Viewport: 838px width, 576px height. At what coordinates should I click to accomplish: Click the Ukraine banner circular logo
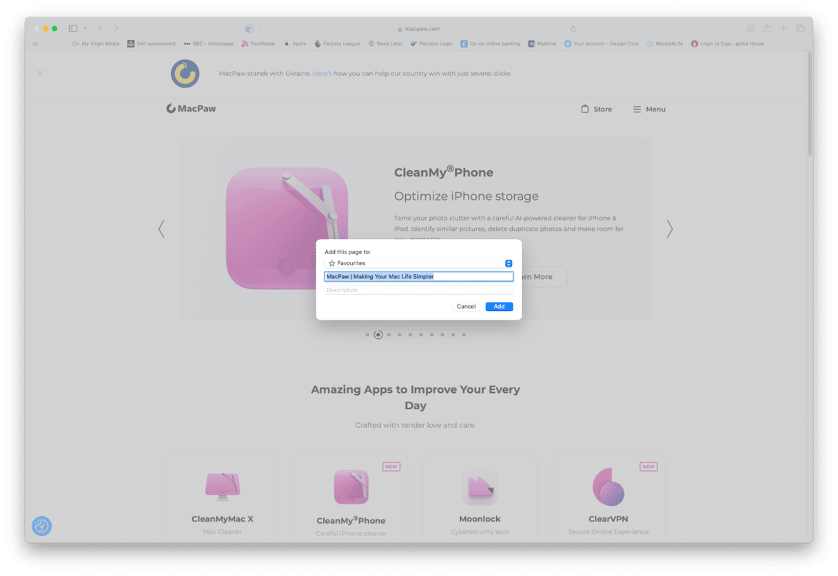click(185, 74)
